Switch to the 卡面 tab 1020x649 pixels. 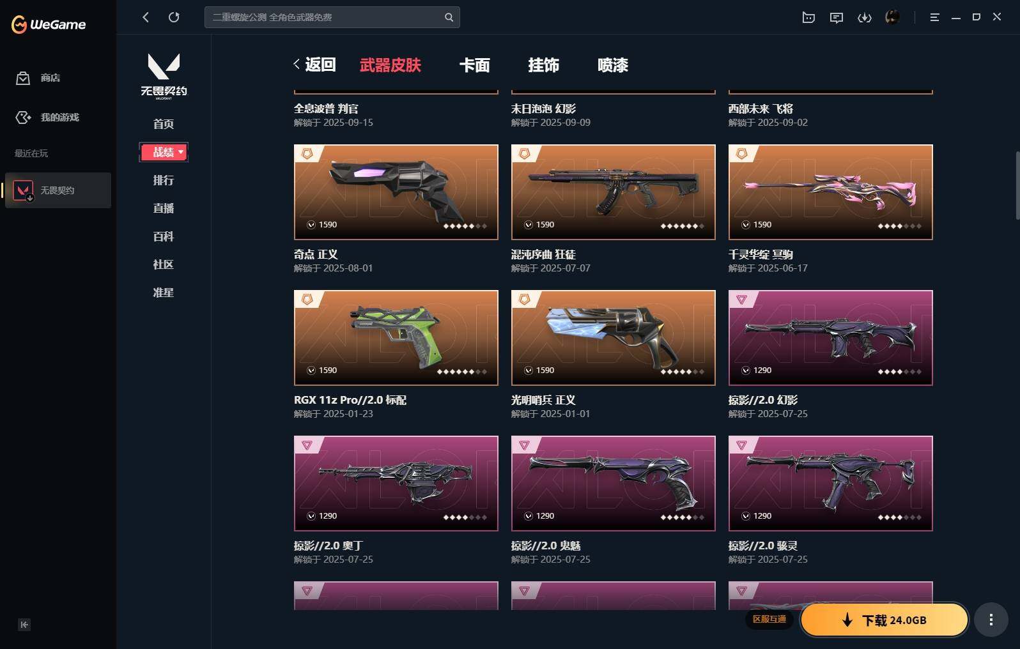[x=474, y=65]
